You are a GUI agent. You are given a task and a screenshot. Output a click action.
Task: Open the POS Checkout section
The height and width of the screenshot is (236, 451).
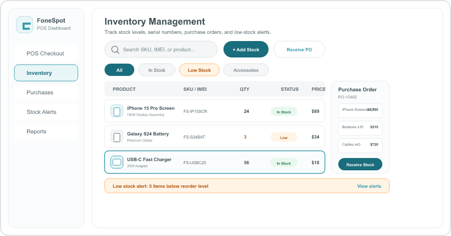[46, 53]
